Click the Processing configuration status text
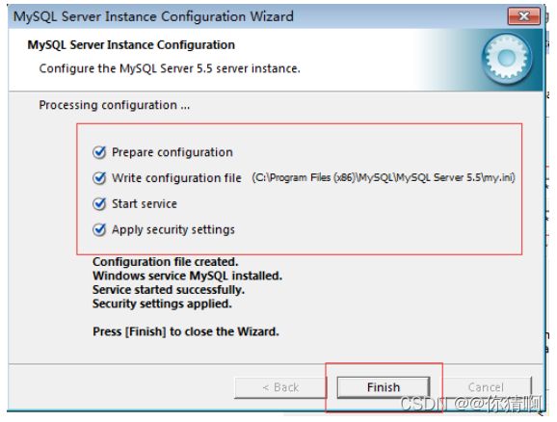Image resolution: width=557 pixels, height=422 pixels. pyautogui.click(x=115, y=105)
